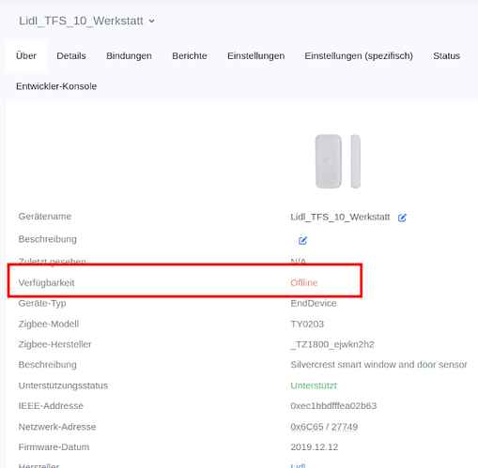Edit the Beschreibung field with pencil icon
This screenshot has width=478, height=468.
click(302, 240)
